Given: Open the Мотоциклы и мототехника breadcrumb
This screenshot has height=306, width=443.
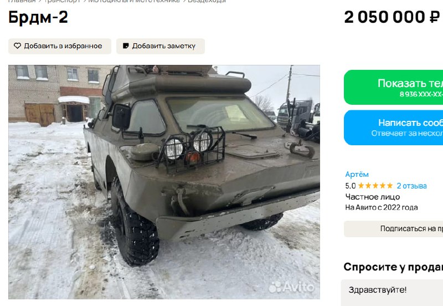Looking at the screenshot, I should point(134,1).
